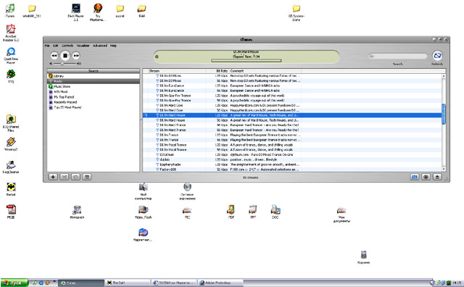Click the stream progress bar in the display
The height and width of the screenshot is (287, 464).
tap(246, 61)
